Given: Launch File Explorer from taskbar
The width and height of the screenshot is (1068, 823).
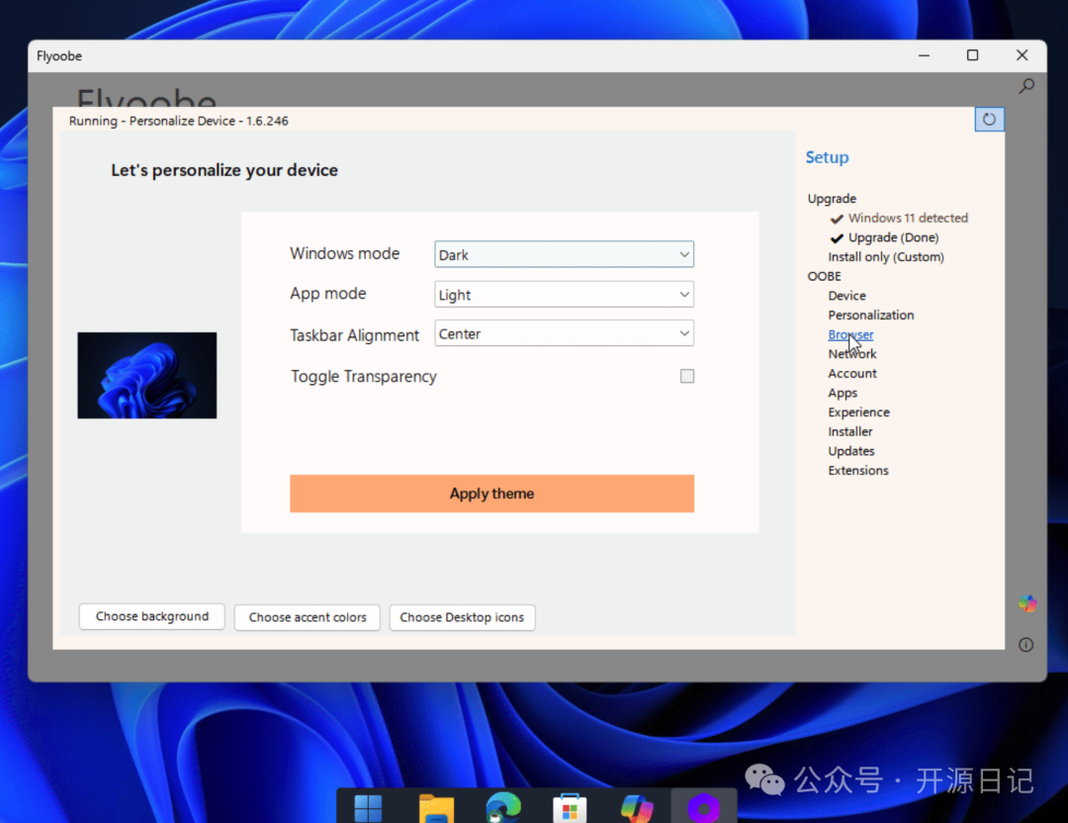Looking at the screenshot, I should point(436,807).
